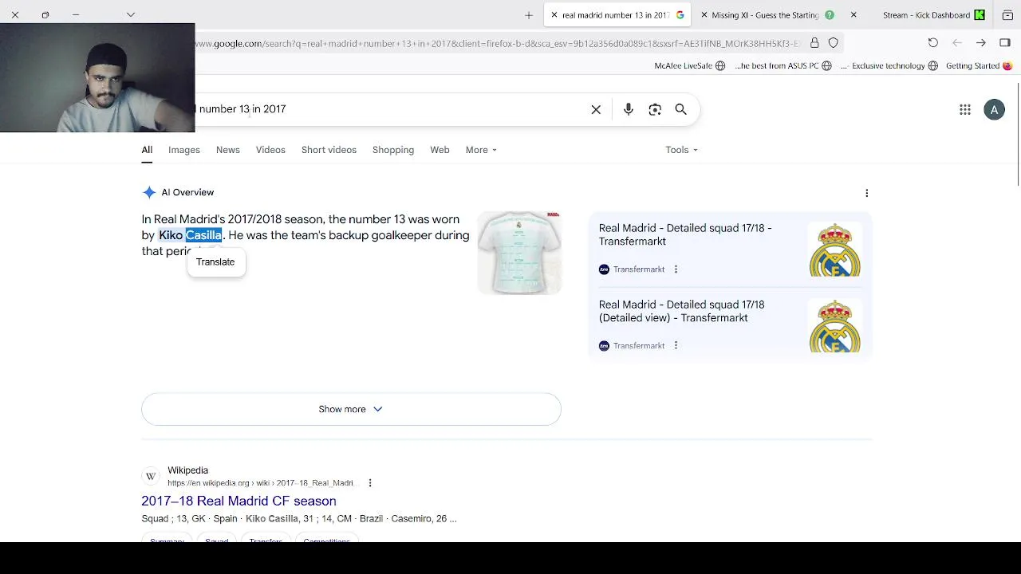This screenshot has height=574, width=1021.
Task: Reload the page with the refresh icon
Action: [933, 43]
